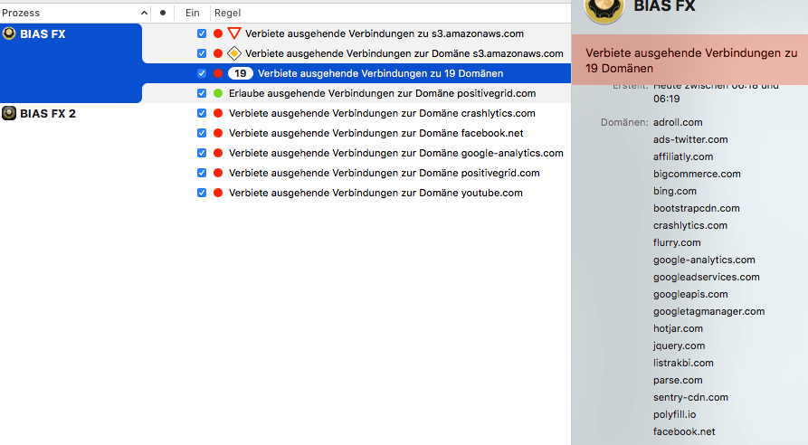Click ads-twitter.com in domain list

click(690, 139)
